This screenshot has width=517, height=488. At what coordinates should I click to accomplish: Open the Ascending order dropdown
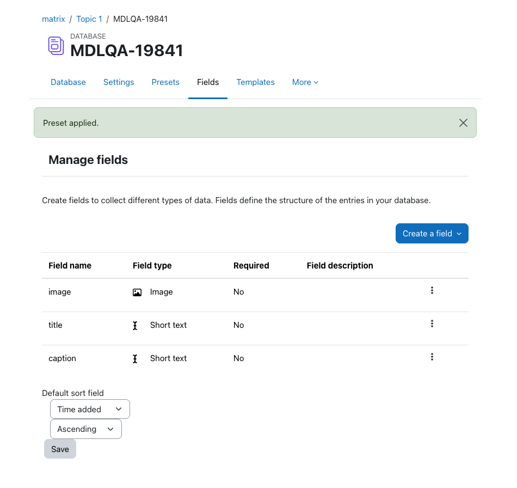[86, 429]
